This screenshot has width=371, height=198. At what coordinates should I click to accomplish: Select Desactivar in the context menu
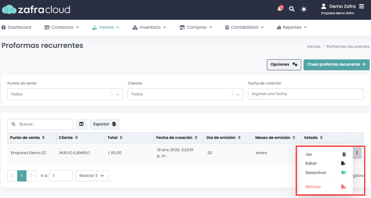pyautogui.click(x=325, y=173)
